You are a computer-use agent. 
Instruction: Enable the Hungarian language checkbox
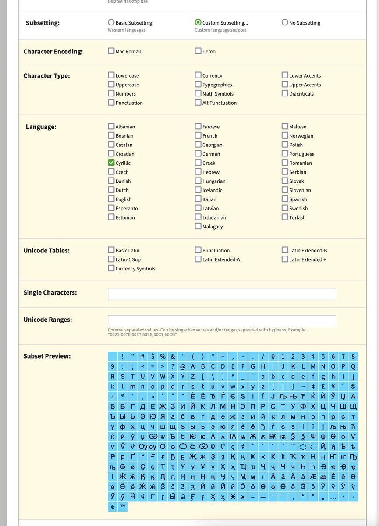click(198, 181)
